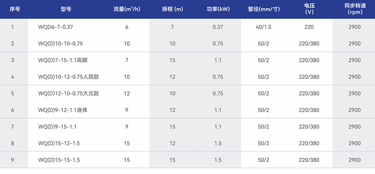
Task: Click the 流量(m³/h) column header
Action: point(127,9)
